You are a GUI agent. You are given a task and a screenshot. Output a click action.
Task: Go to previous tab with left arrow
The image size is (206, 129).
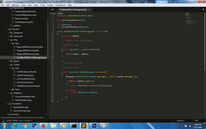coord(51,9)
